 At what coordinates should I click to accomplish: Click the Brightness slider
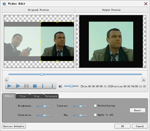pyautogui.click(x=44, y=106)
